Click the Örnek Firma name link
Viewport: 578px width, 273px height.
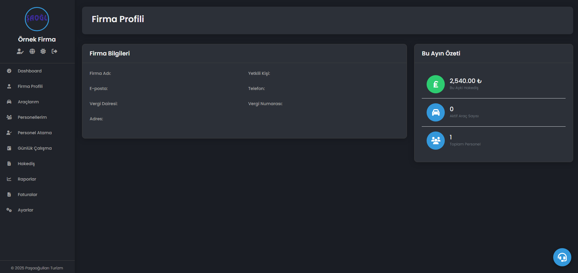(x=37, y=39)
